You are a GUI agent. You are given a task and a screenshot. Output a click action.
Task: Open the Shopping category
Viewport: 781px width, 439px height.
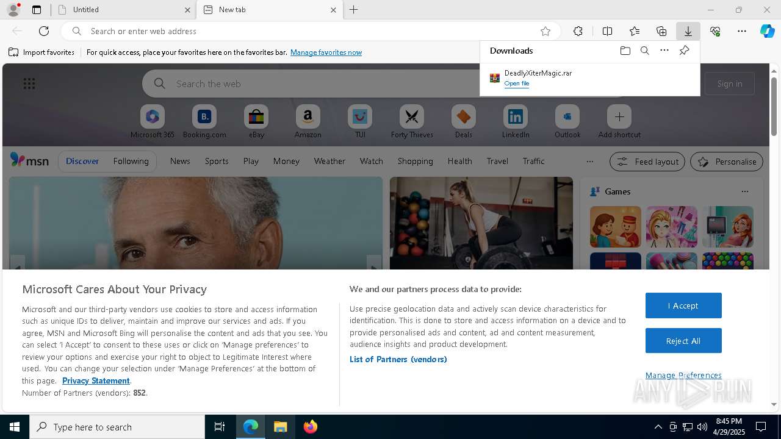pos(415,161)
